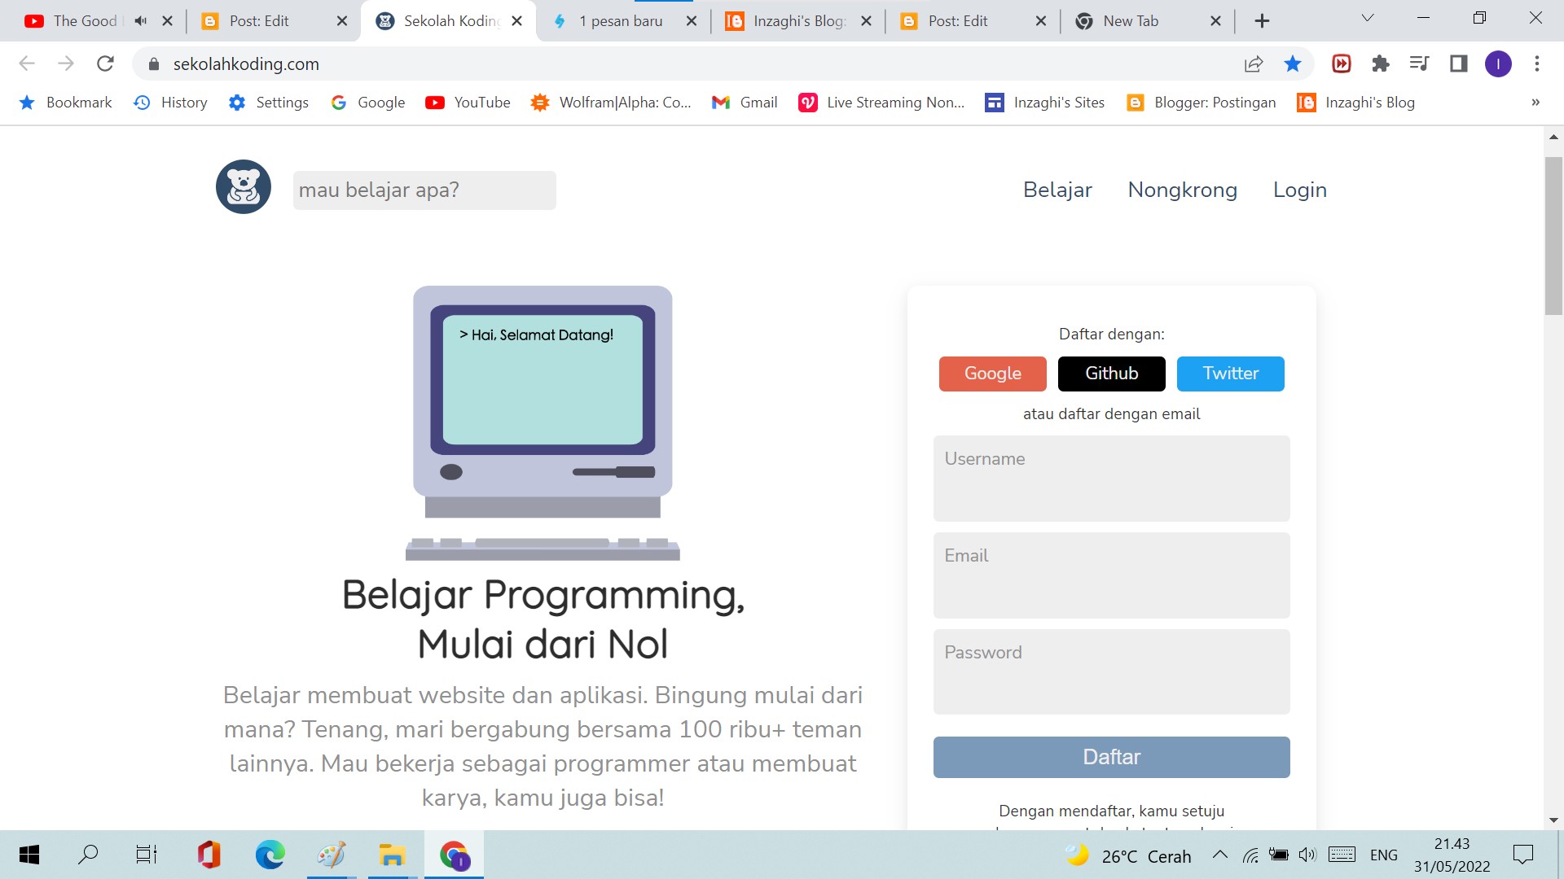The height and width of the screenshot is (879, 1564).
Task: Open the media control icon in toolbar
Action: 1419,63
